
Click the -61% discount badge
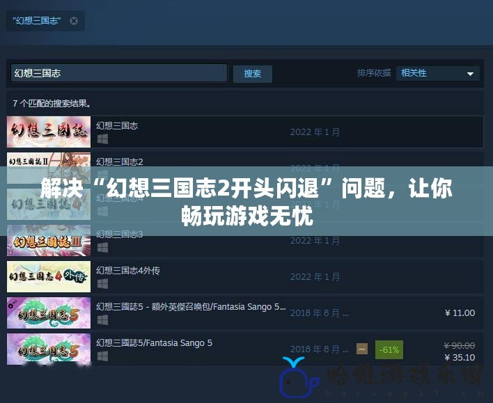(389, 349)
